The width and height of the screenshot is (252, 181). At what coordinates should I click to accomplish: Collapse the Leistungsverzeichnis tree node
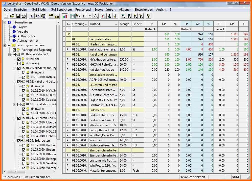[x=5, y=45]
